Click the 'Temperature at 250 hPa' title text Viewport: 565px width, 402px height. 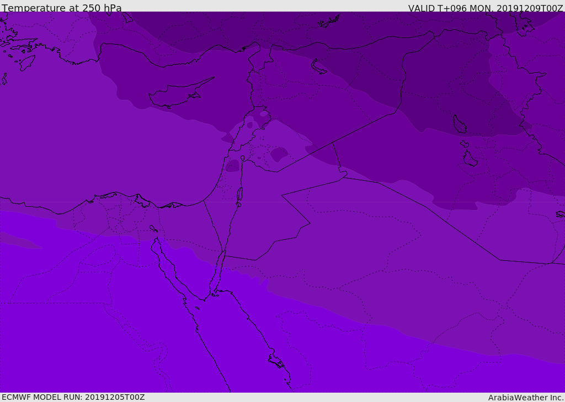[62, 8]
